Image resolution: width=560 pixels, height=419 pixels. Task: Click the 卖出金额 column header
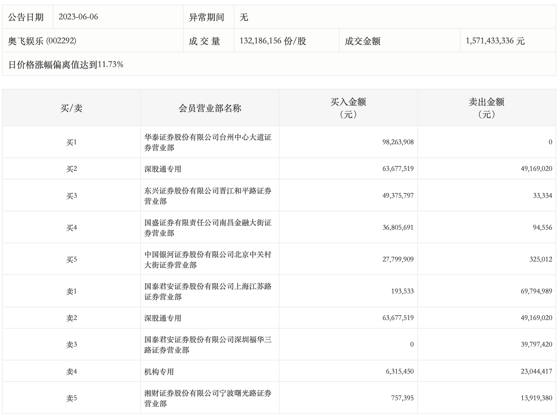tap(486, 108)
